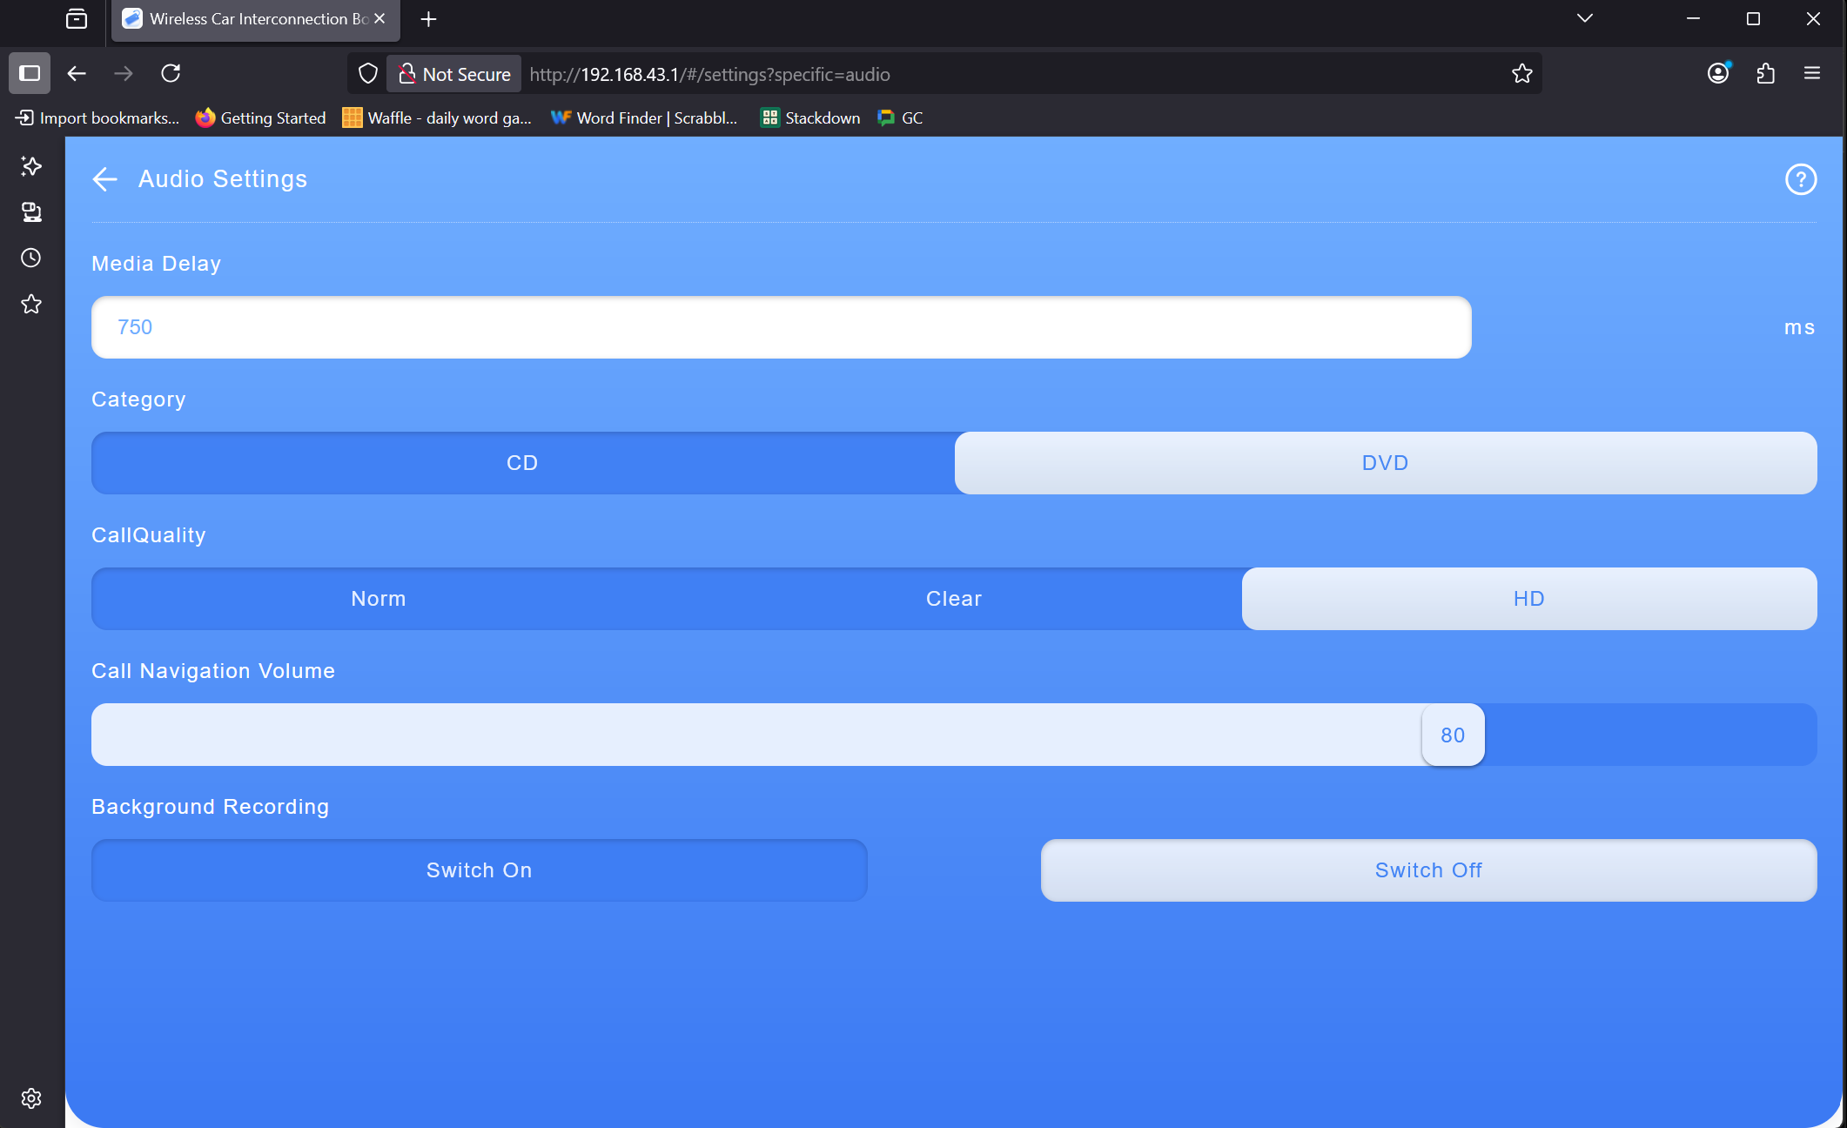The width and height of the screenshot is (1847, 1128).
Task: Set call quality to Clear
Action: point(953,599)
